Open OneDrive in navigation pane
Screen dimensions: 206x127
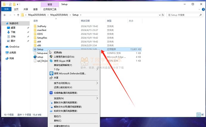coord(14,47)
